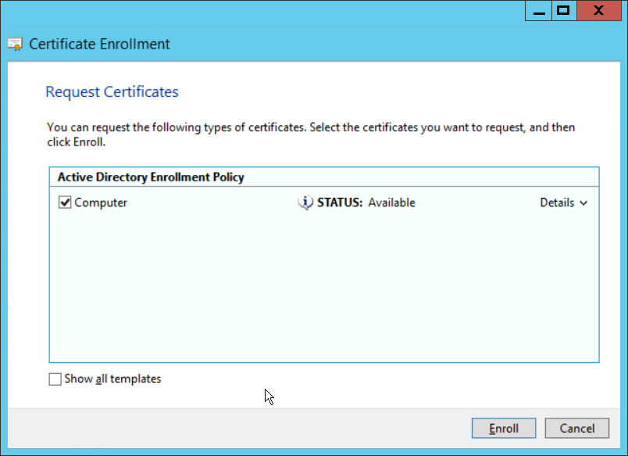Click the Show all templates label text
The image size is (628, 456).
pos(112,379)
